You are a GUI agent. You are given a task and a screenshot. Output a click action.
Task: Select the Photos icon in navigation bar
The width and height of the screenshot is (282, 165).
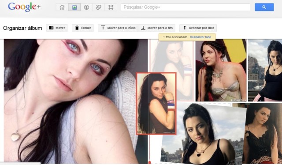(74, 7)
